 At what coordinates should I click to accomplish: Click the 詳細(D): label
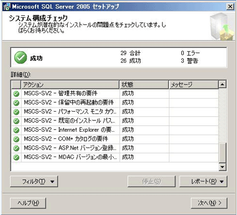point(21,75)
